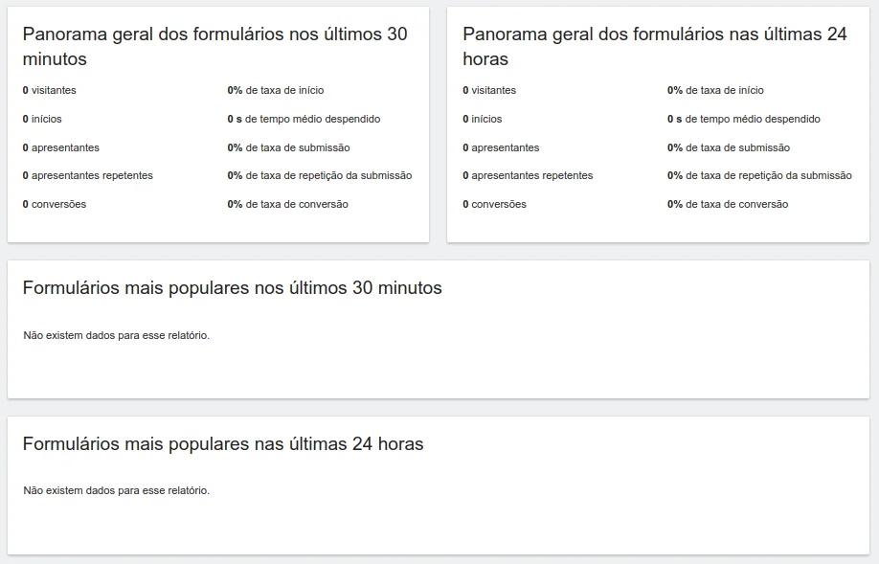Click "0 apresentantes" in the 30-minute overview
Viewport: 879px width, 564px height.
(61, 147)
